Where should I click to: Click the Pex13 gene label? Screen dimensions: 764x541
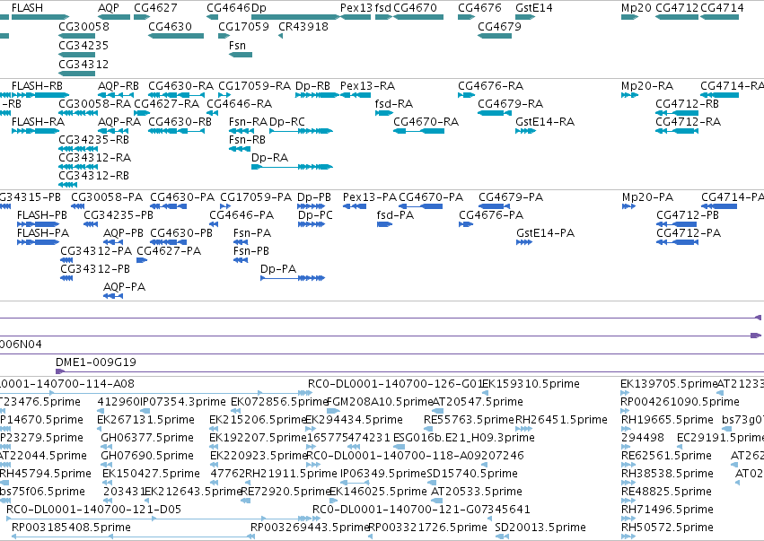point(356,8)
